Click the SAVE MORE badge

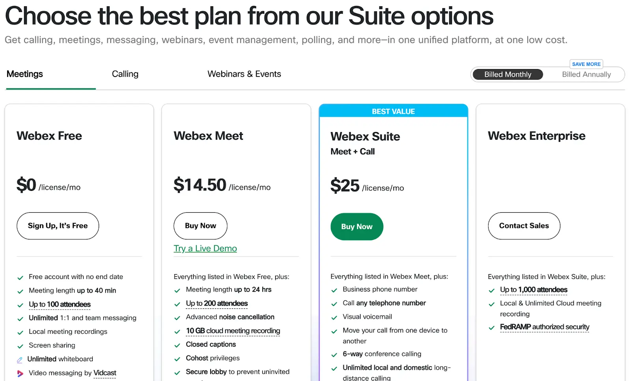[x=586, y=64]
